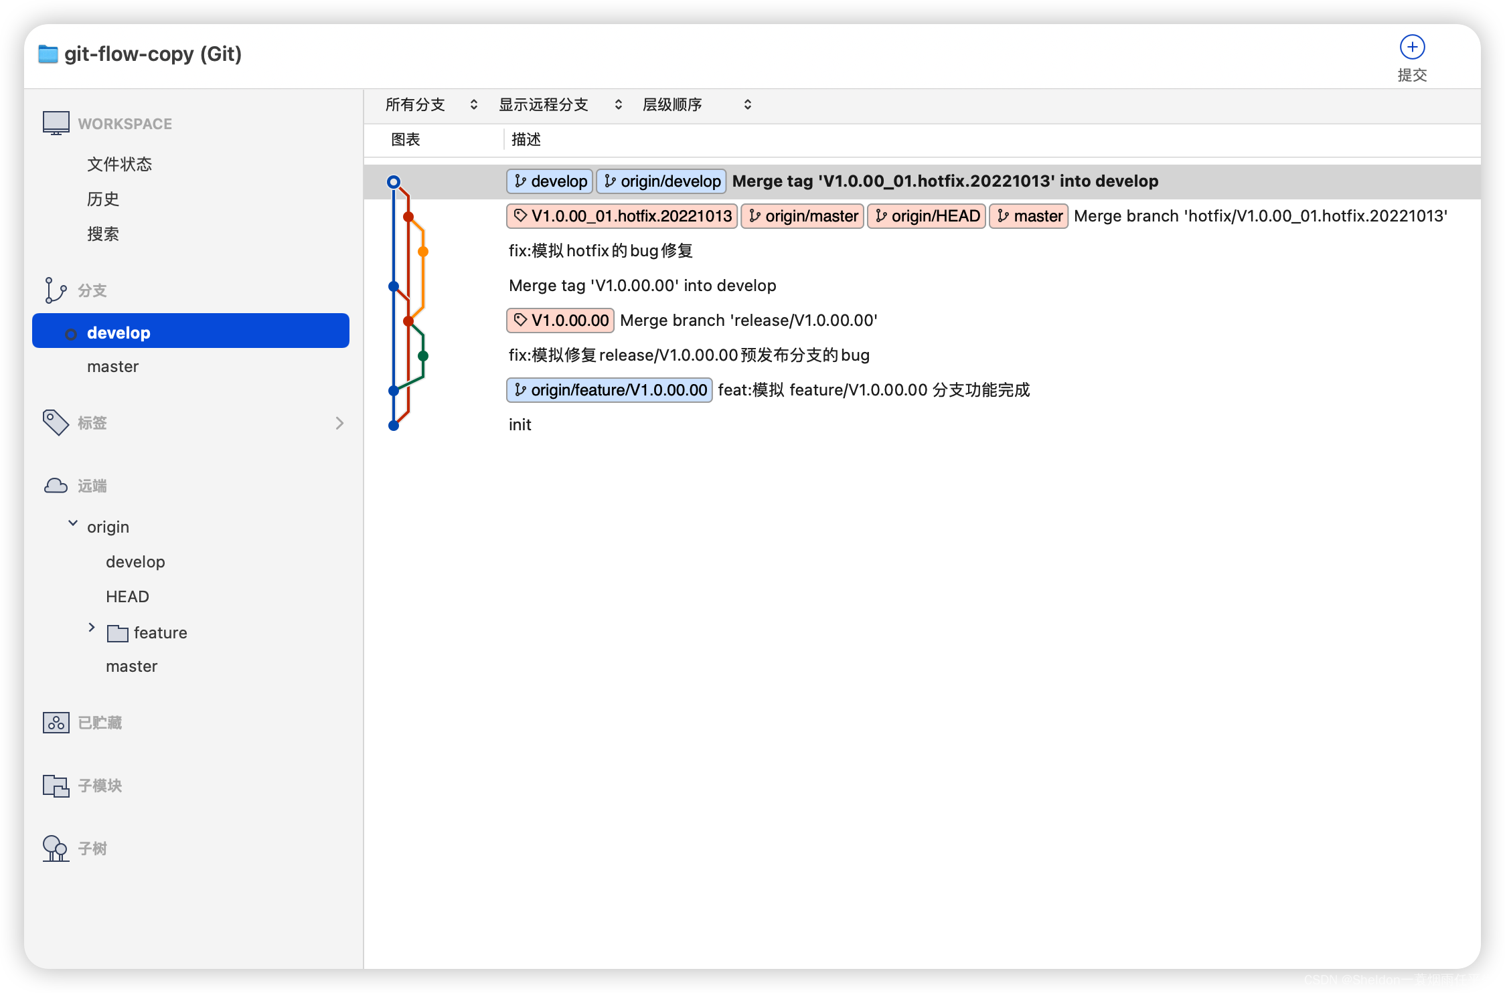The width and height of the screenshot is (1505, 993).
Task: Click the stashes (已贮藏) section icon
Action: coord(56,723)
